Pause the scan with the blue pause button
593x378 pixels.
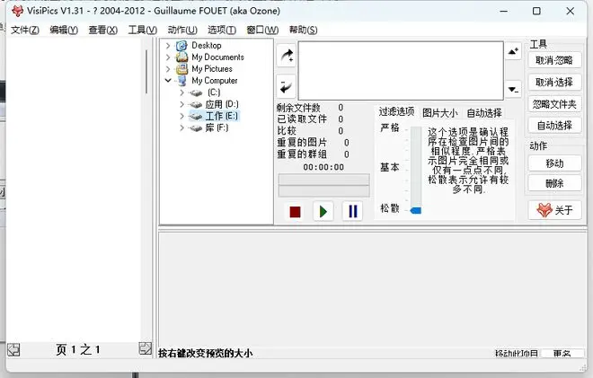point(352,212)
